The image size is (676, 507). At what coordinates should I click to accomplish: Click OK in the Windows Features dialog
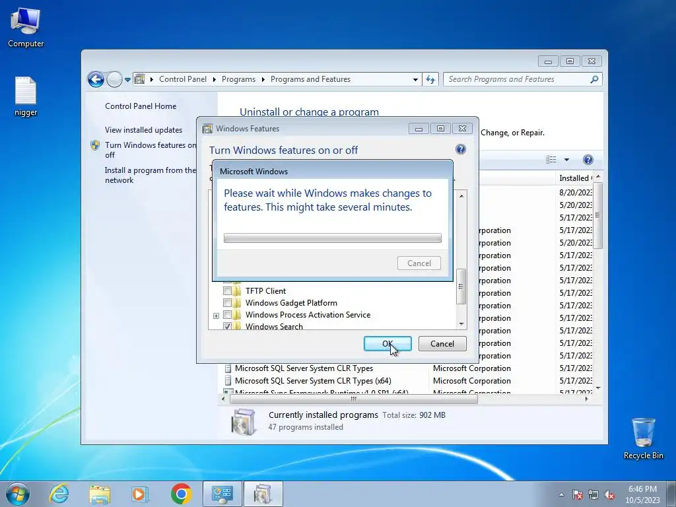[388, 343]
